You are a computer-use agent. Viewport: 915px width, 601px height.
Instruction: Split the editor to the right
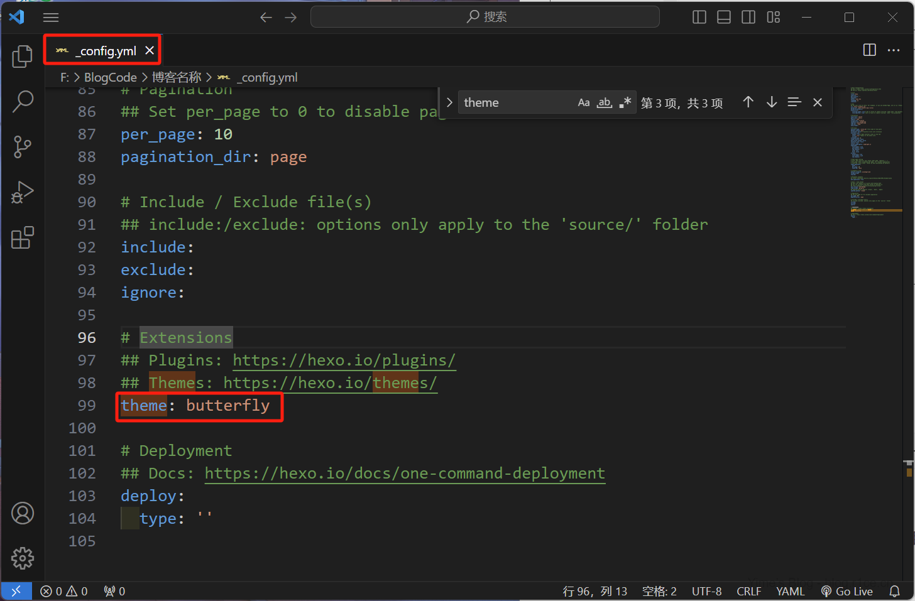(x=870, y=50)
